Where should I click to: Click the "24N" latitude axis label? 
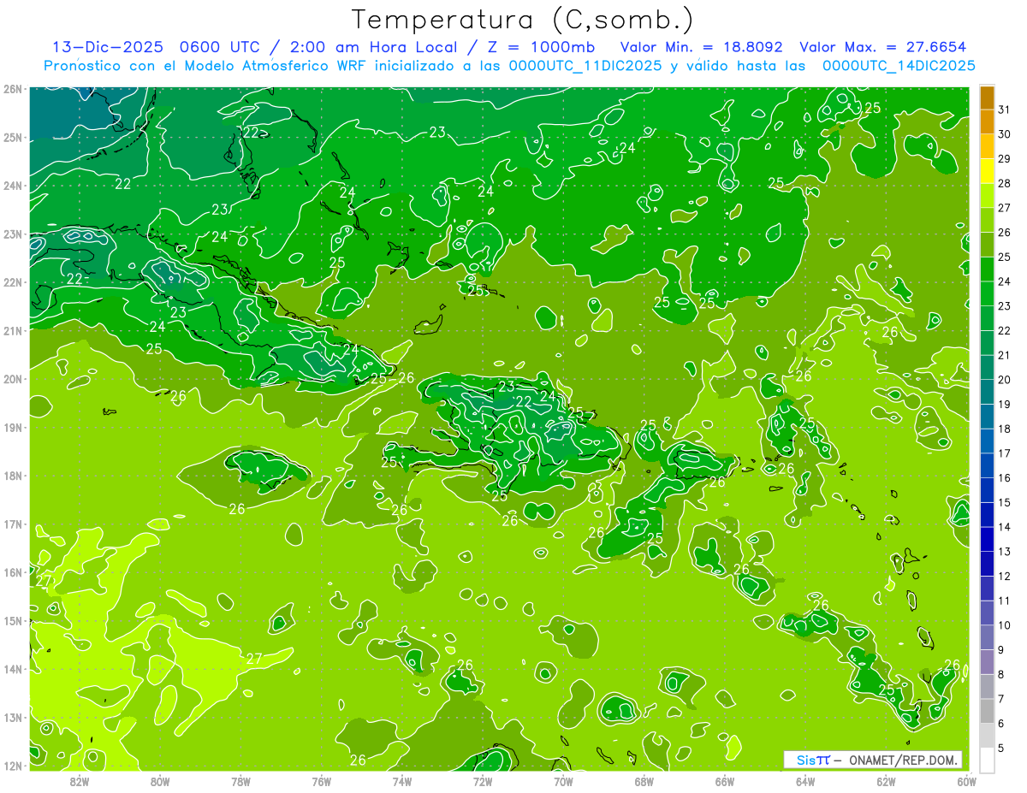click(13, 186)
